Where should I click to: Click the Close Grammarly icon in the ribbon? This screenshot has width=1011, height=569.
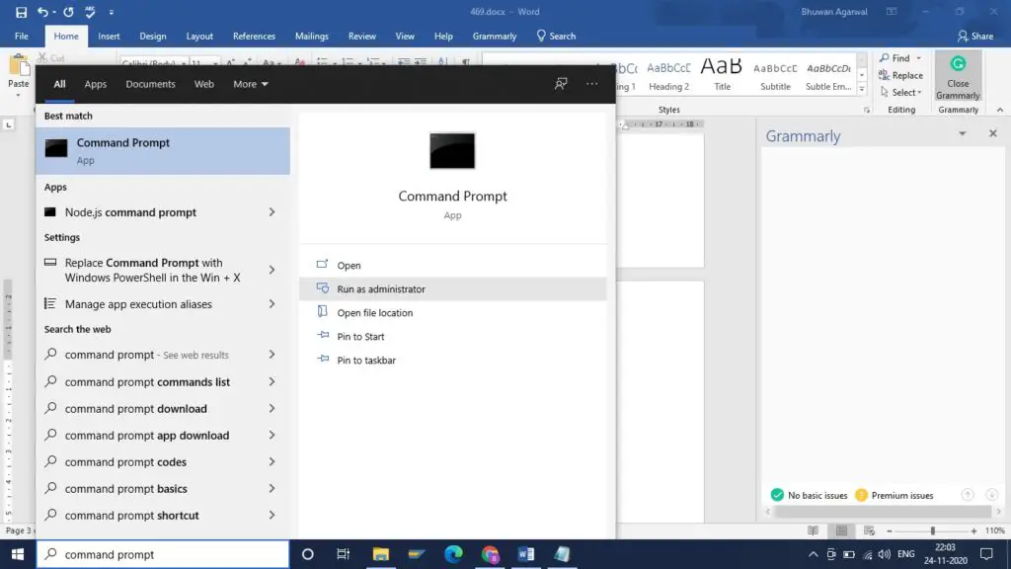point(958,64)
